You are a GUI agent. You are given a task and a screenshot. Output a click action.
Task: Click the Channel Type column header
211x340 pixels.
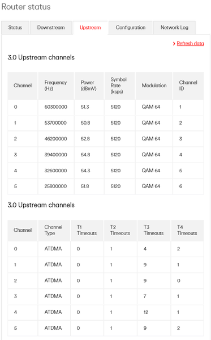[x=54, y=230]
